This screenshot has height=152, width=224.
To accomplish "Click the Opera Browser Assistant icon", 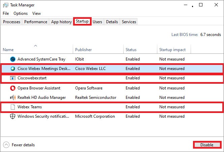I will coord(13,88).
